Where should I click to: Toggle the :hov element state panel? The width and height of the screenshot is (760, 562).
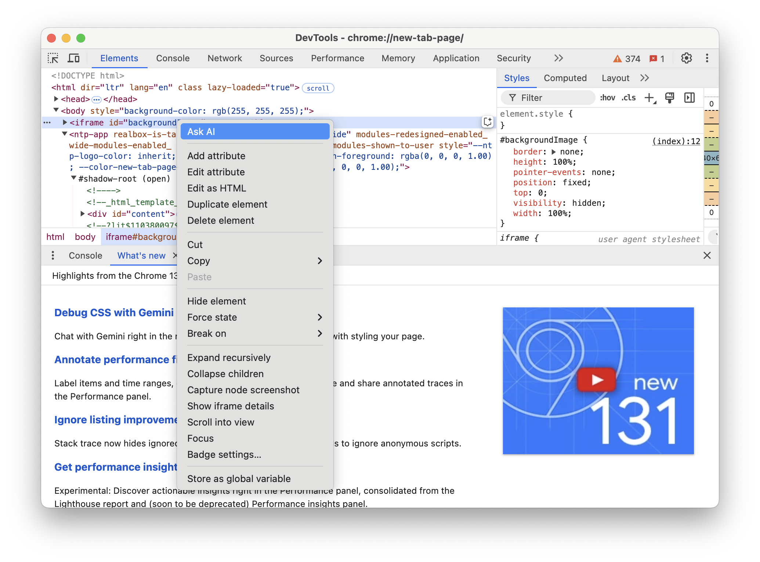(x=608, y=98)
